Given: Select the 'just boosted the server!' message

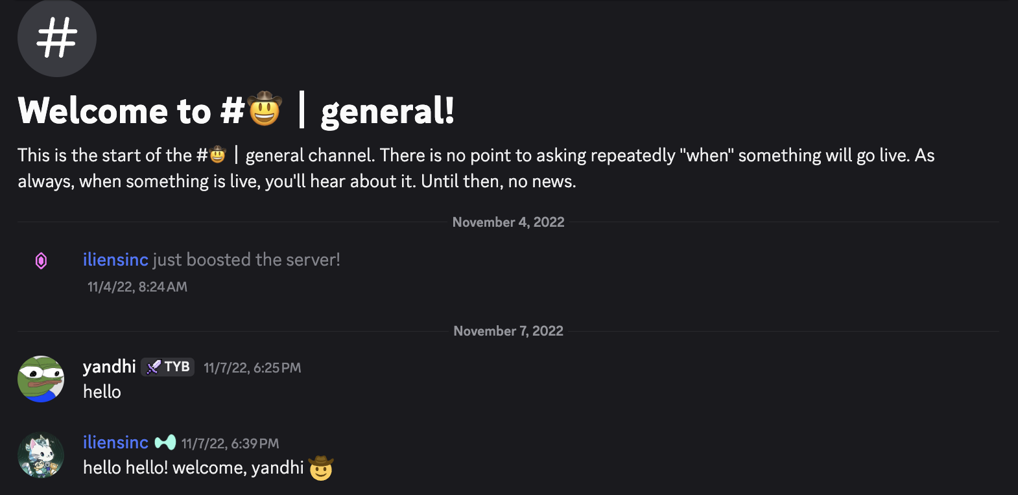Looking at the screenshot, I should click(246, 259).
